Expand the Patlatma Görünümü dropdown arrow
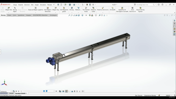176x99 pixels. 103,13
